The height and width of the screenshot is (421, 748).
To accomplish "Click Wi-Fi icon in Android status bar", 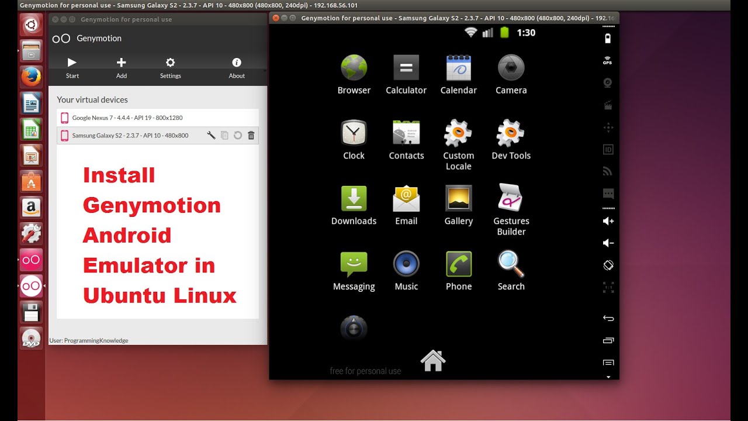I will click(470, 33).
